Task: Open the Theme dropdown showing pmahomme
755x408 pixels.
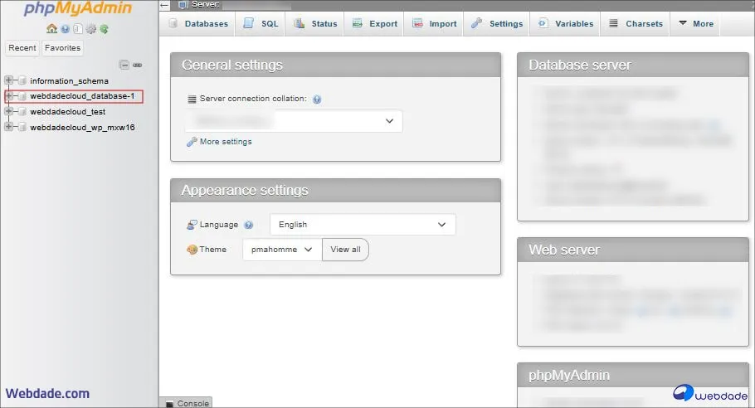Action: [282, 250]
